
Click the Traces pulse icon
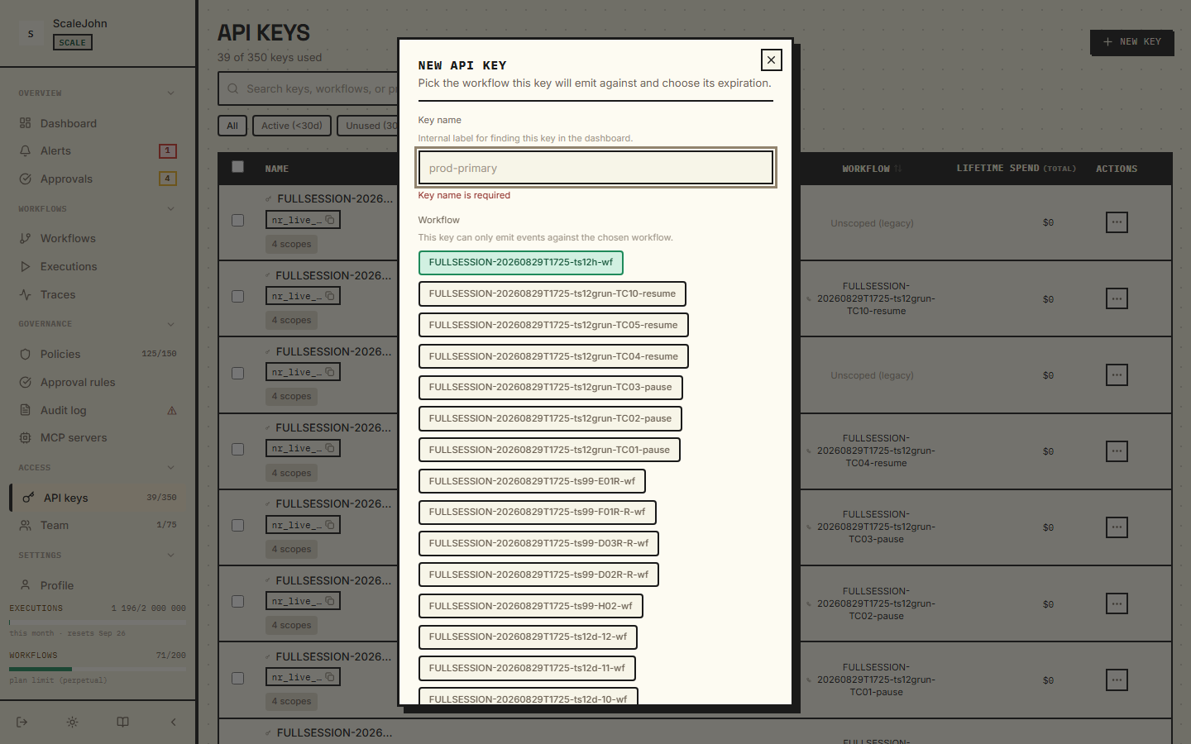pos(25,294)
